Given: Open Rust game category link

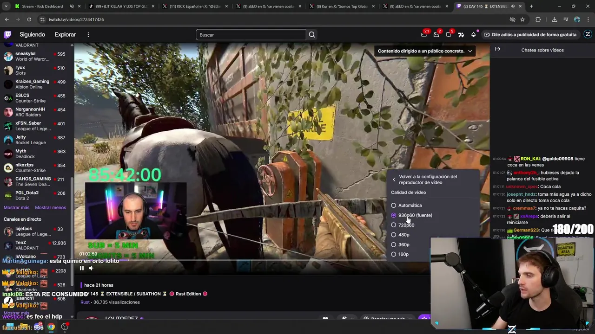Looking at the screenshot, I should point(85,302).
